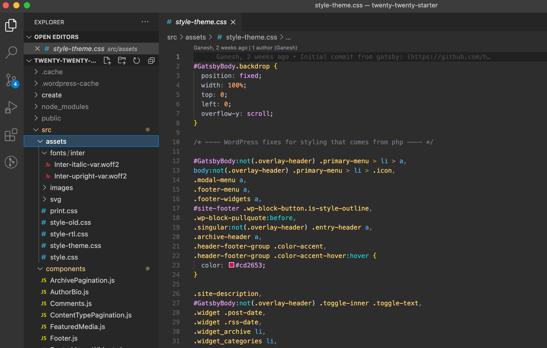Open Comments.js component

point(91,304)
